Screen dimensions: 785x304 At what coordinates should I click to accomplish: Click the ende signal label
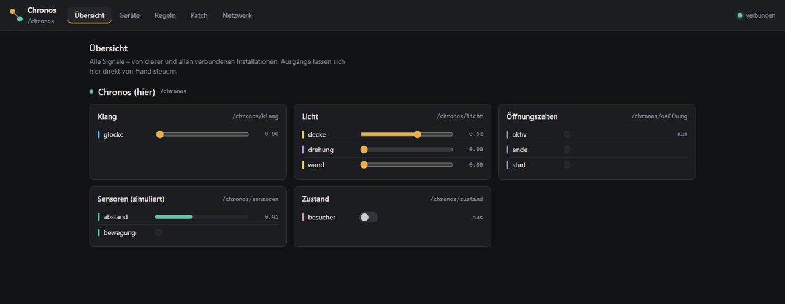(x=520, y=150)
